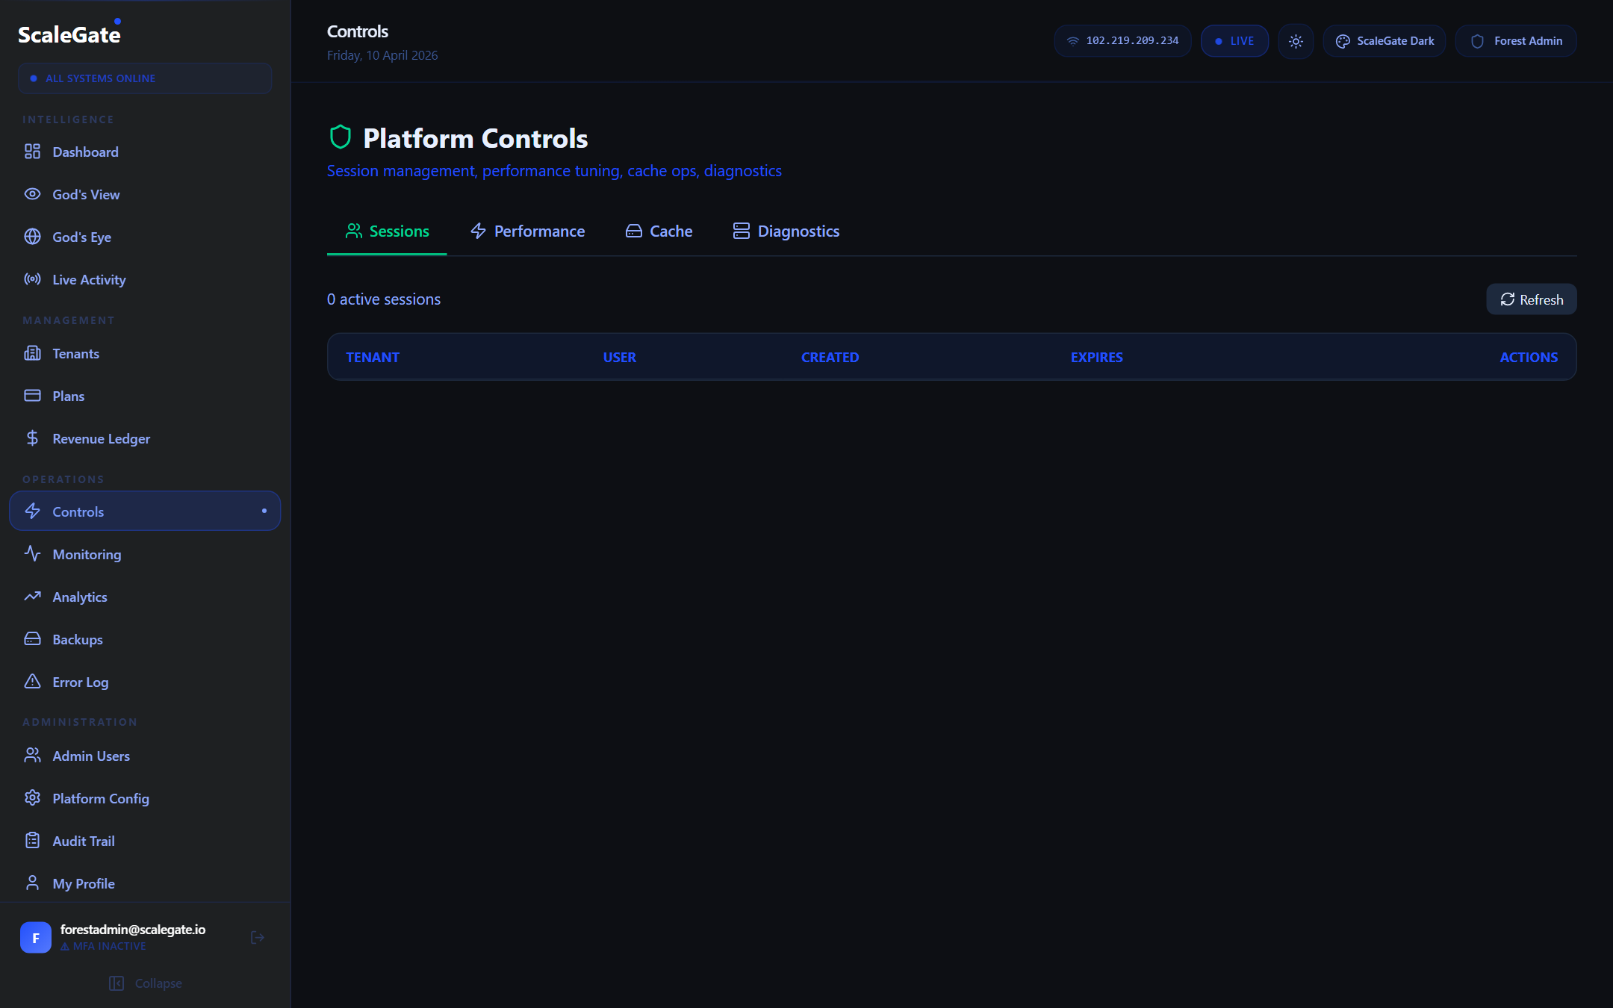
Task: Toggle the light theme with sun icon
Action: pos(1296,41)
